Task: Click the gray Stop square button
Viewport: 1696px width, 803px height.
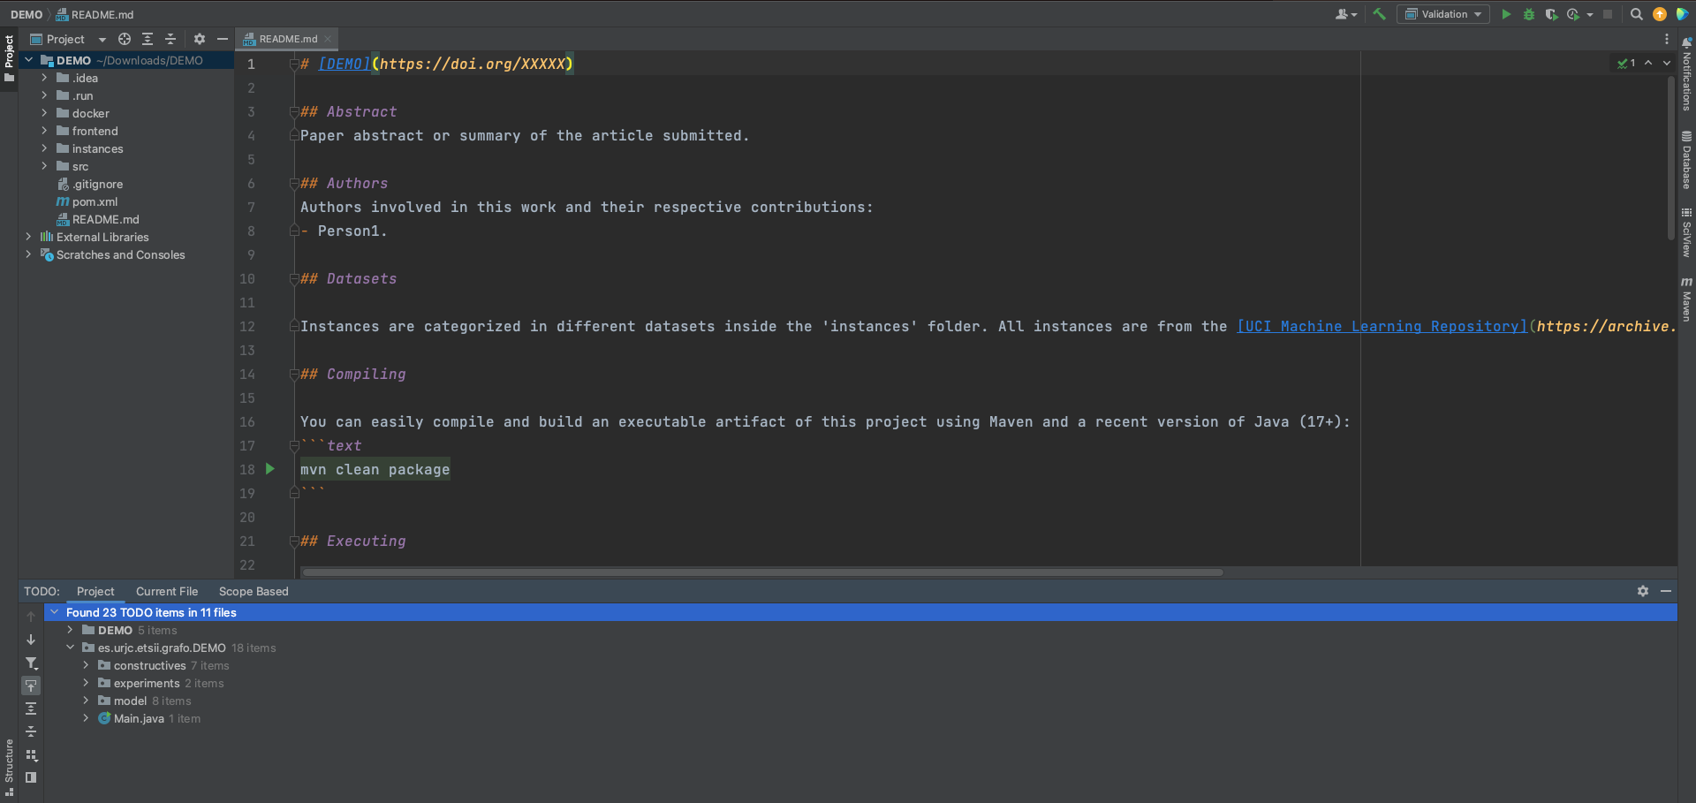Action: coord(1608,14)
